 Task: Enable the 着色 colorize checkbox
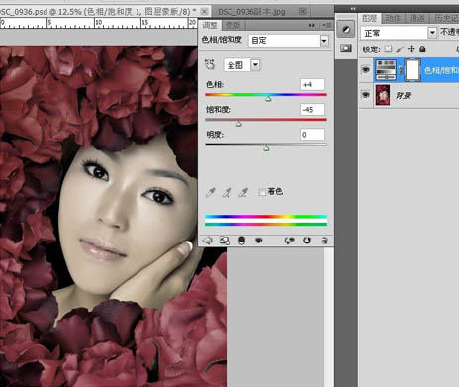click(x=262, y=192)
